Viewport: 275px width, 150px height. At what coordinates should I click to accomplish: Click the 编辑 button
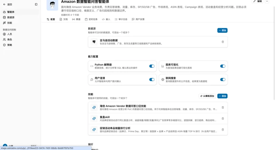pyautogui.click(x=258, y=1)
